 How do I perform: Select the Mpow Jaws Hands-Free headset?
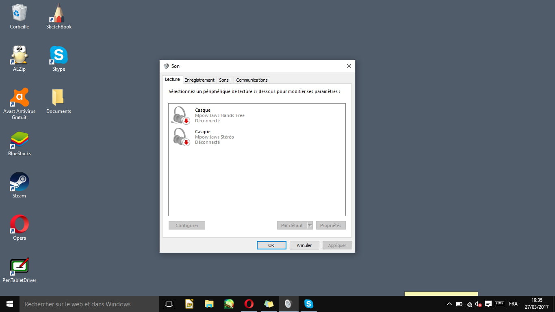point(219,115)
